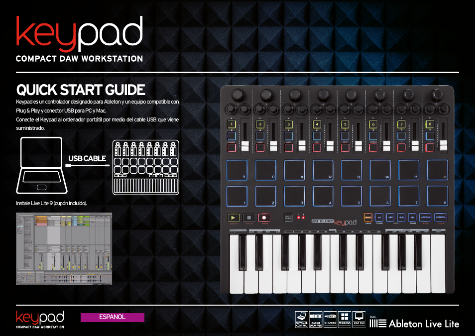Click the Shift Scene button on controller
The height and width of the screenshot is (336, 475).
tap(288, 217)
